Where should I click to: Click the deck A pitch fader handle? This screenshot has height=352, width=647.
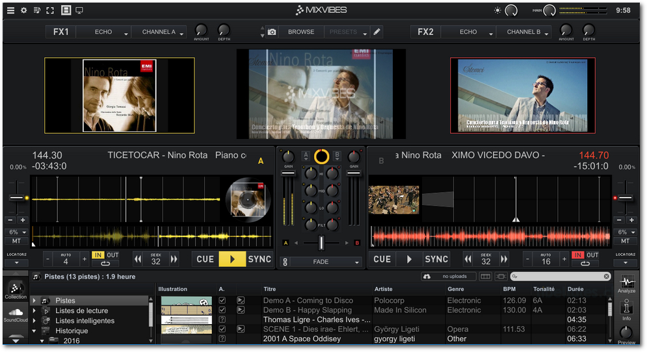[16, 198]
